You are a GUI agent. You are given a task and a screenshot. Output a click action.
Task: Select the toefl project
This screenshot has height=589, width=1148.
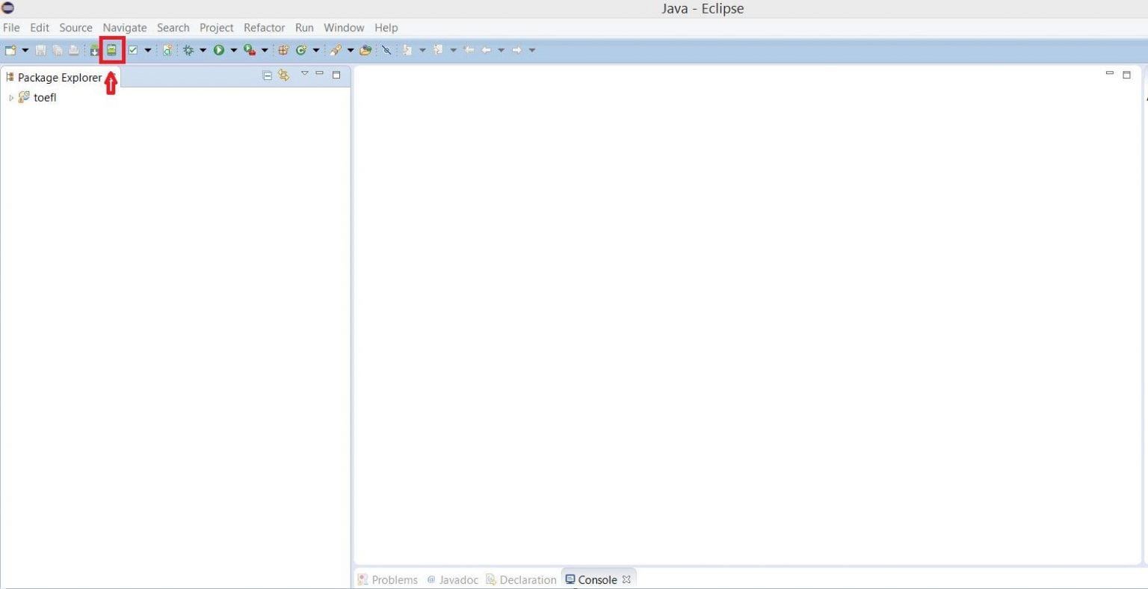tap(45, 97)
